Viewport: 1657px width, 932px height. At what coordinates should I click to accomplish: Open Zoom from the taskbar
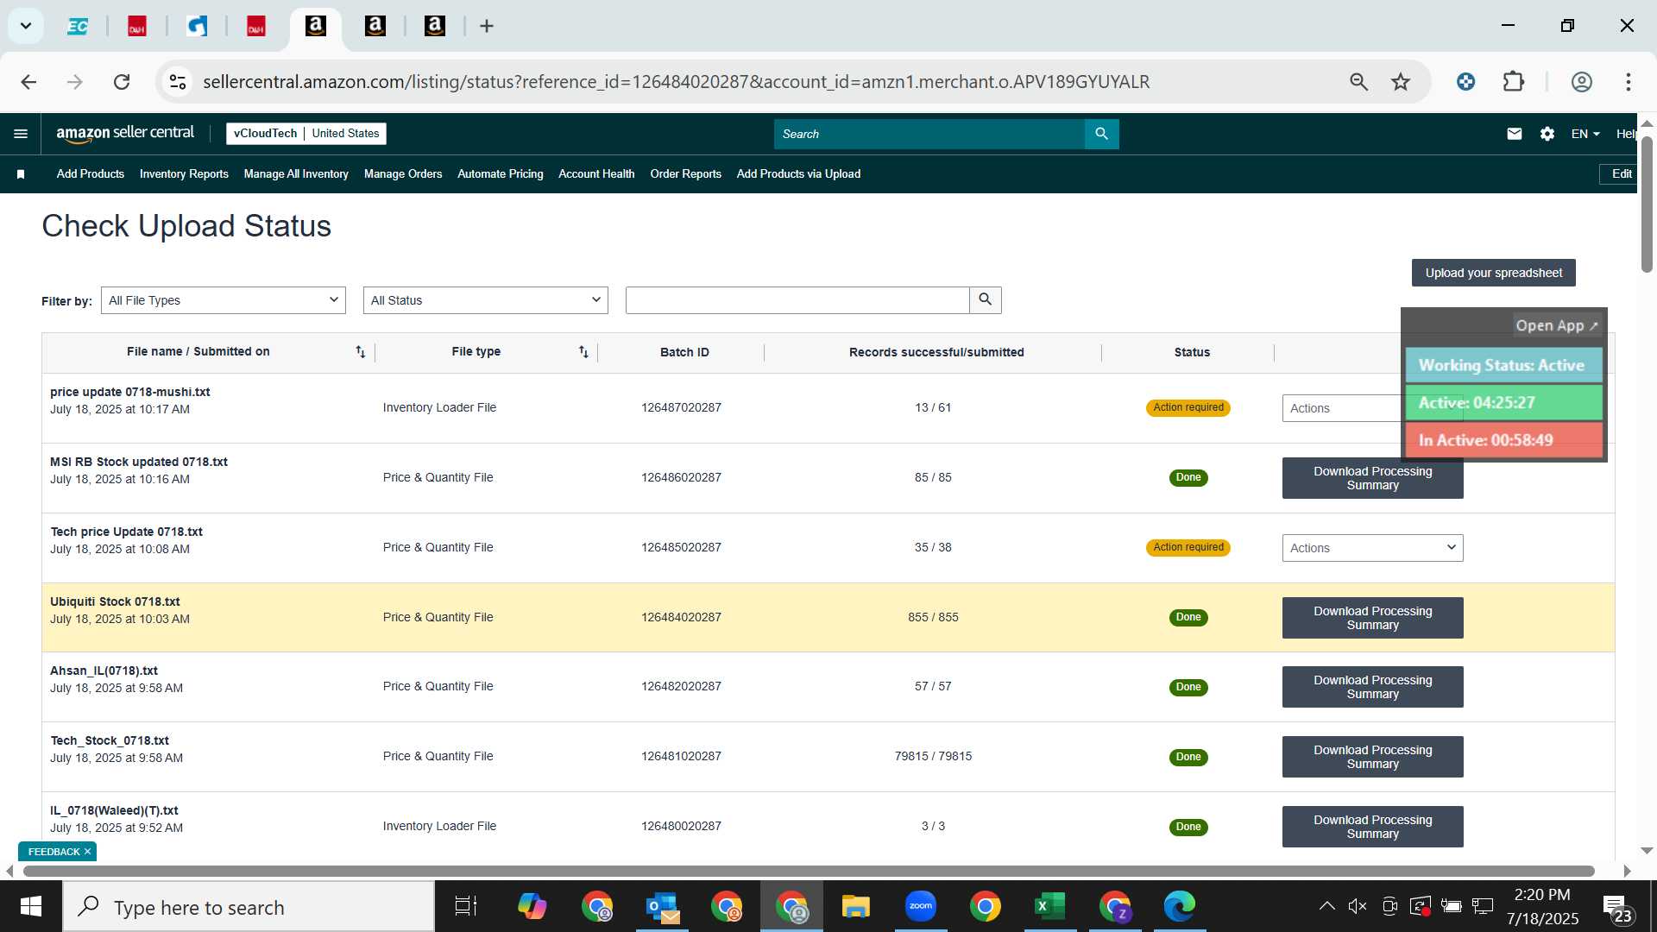[x=921, y=906]
